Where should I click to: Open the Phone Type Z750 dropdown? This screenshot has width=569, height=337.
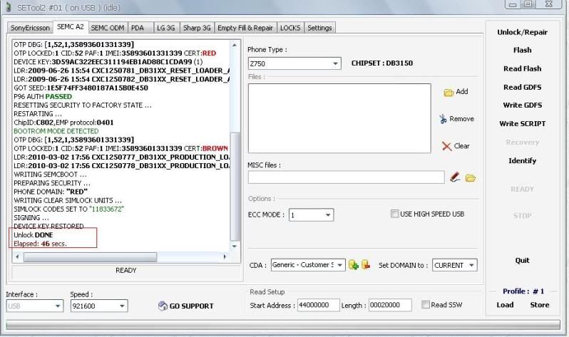click(335, 64)
